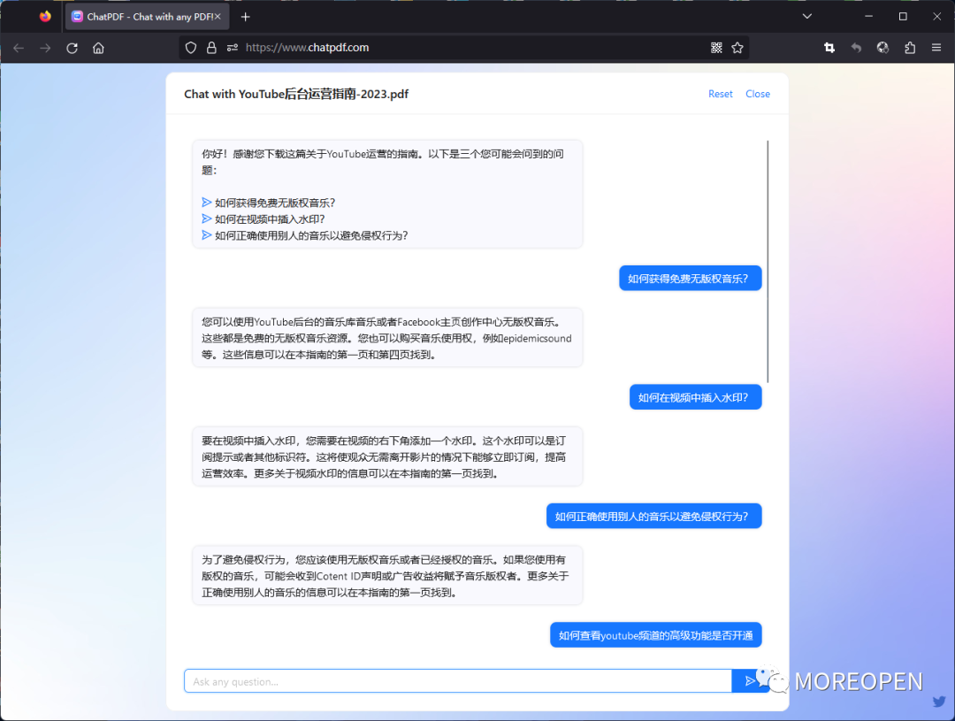Bookmark this page with the star
955x721 pixels.
pos(737,48)
